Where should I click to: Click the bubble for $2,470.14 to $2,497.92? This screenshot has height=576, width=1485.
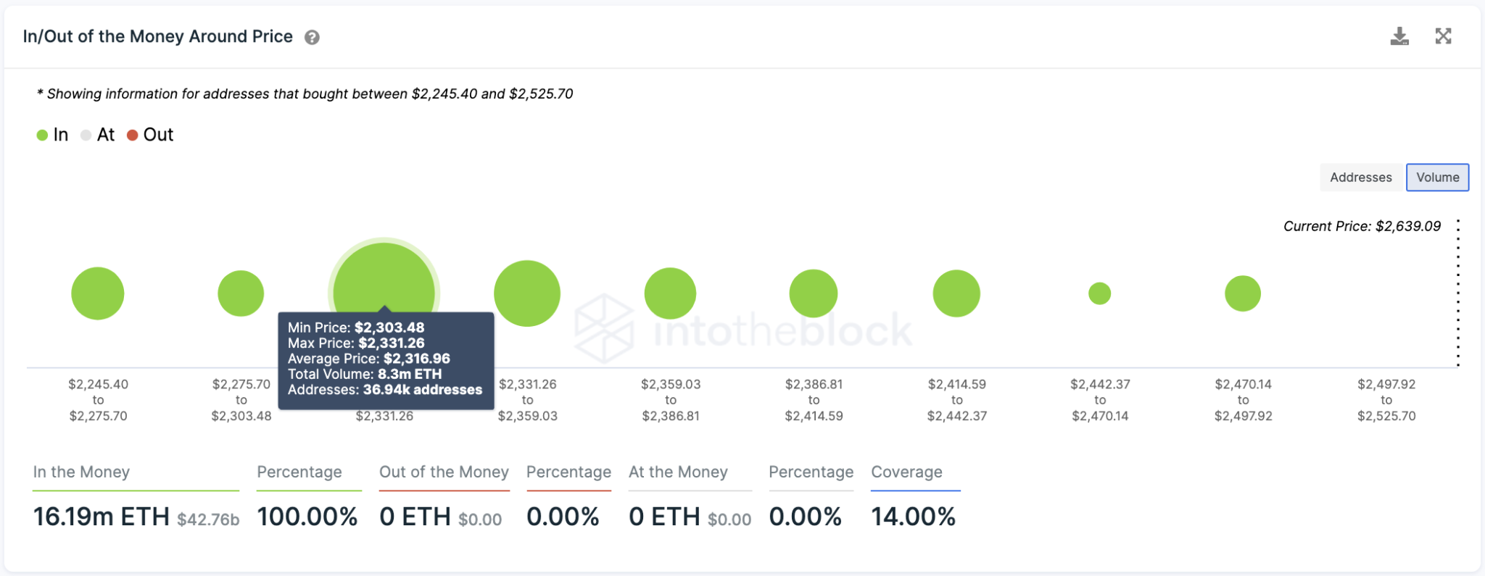tap(1243, 293)
